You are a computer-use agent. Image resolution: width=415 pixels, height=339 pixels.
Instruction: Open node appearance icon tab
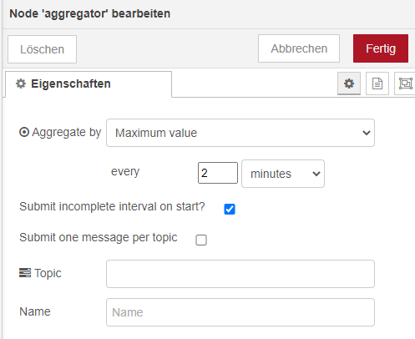405,83
